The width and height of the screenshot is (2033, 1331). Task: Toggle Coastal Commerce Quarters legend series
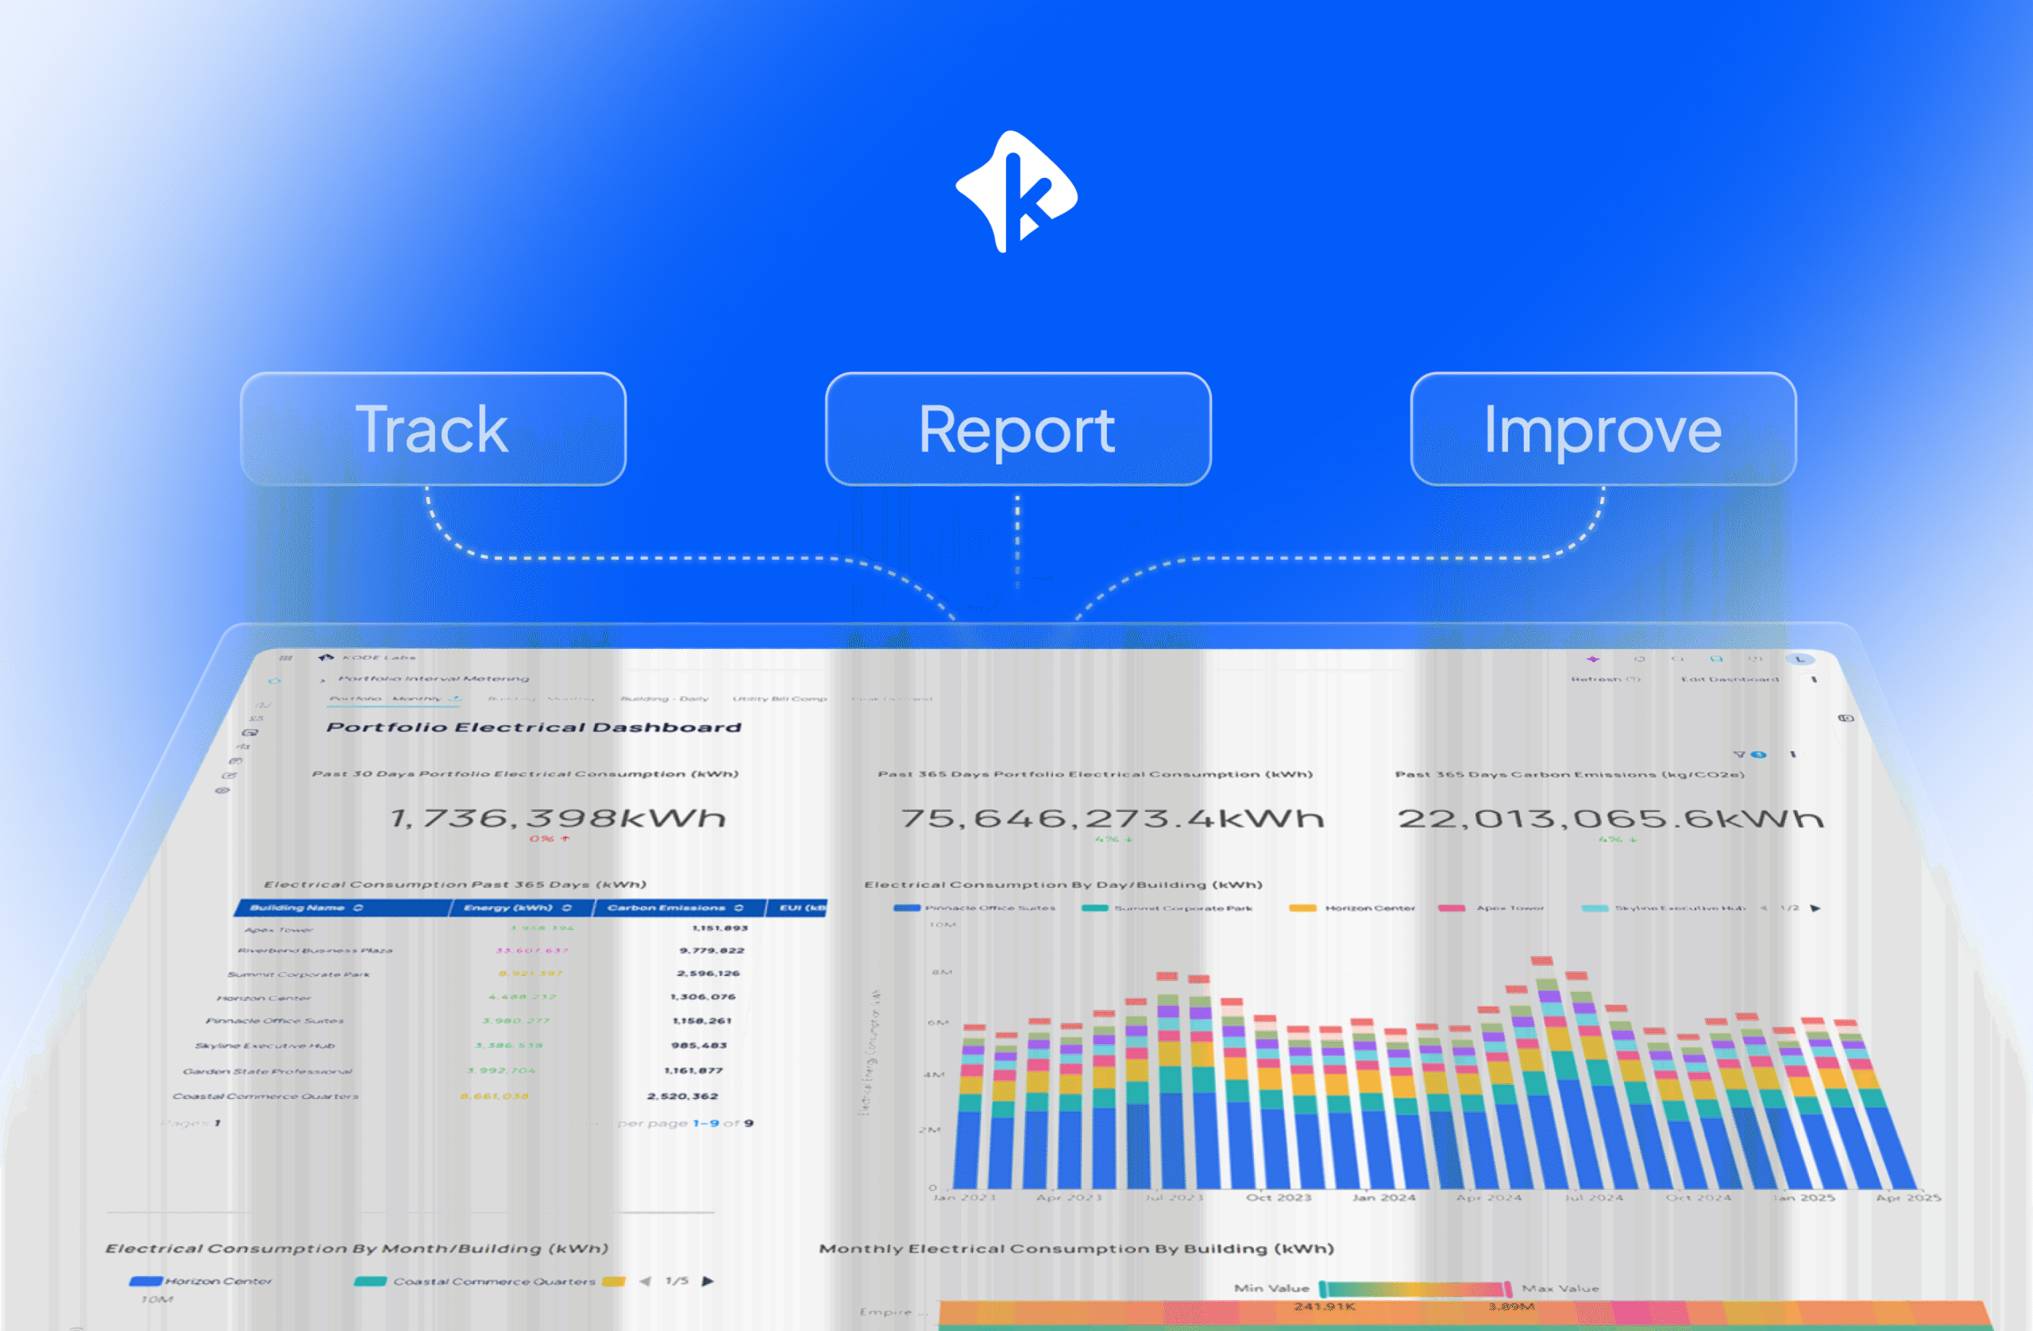[x=474, y=1281]
